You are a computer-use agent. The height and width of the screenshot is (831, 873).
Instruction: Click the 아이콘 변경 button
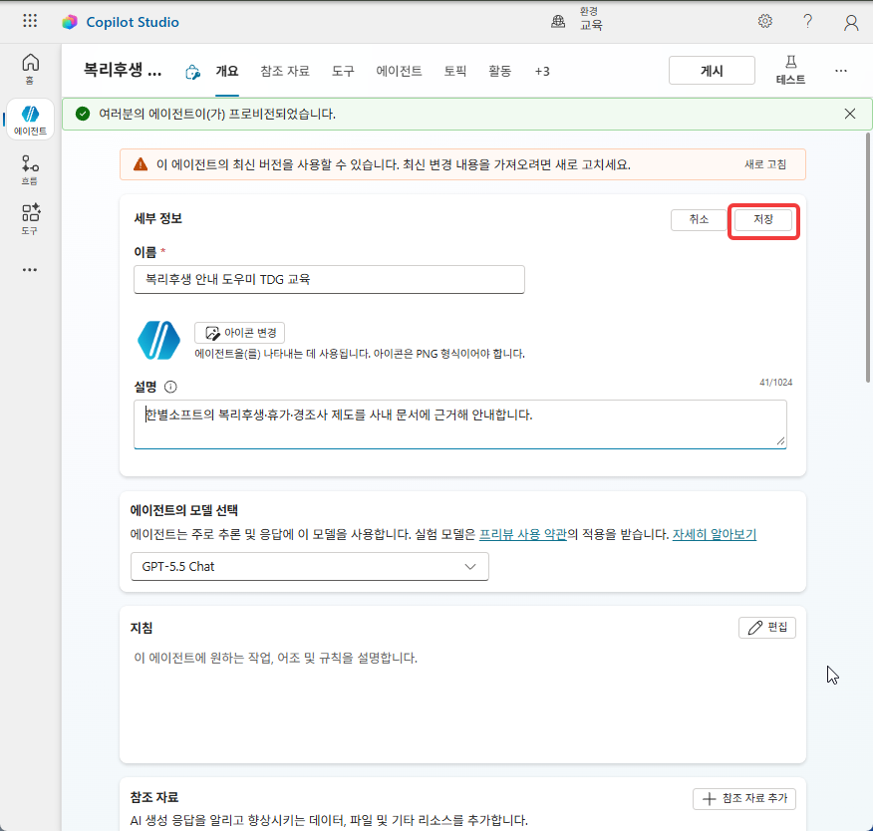click(239, 333)
